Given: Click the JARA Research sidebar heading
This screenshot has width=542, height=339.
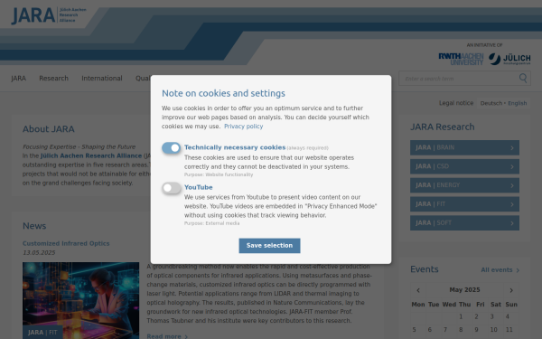Looking at the screenshot, I should click(442, 127).
